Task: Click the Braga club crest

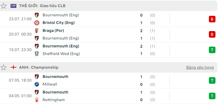Action: point(37,31)
